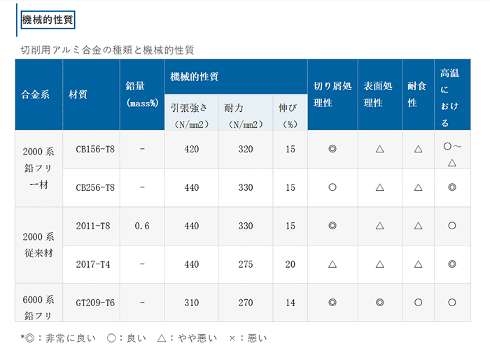Viewport: 490px width, 346px height.
Task: Select the CB156-T8 material cell
Action: pos(94,149)
